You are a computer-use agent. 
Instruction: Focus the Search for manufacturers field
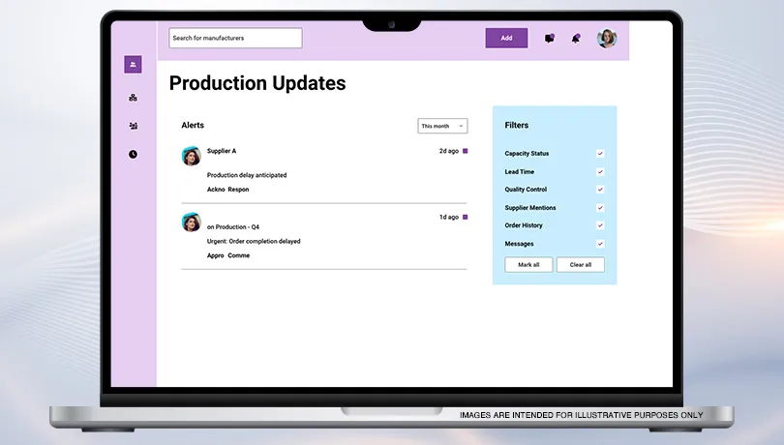[x=235, y=39]
